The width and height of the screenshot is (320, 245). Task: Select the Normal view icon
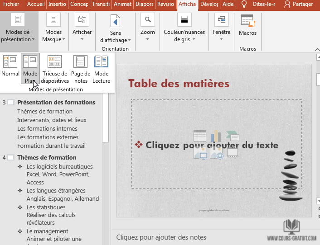10,62
